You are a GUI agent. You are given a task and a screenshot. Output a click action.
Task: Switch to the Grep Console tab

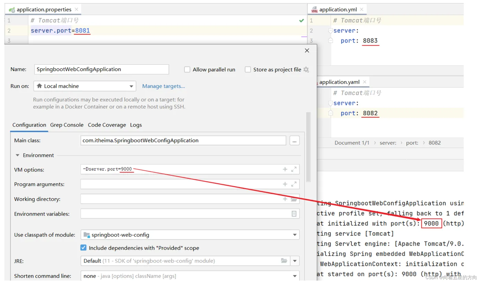(67, 125)
